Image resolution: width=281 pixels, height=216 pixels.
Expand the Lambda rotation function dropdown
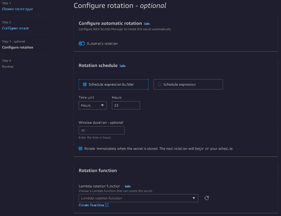click(138, 198)
